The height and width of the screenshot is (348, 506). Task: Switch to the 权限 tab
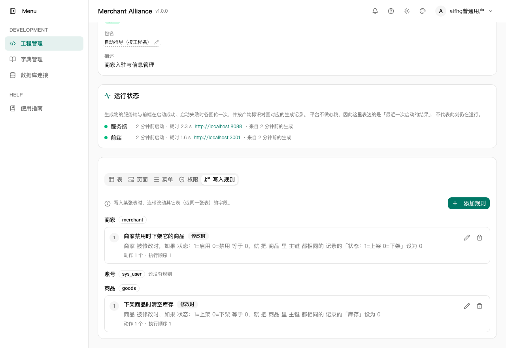(x=189, y=180)
